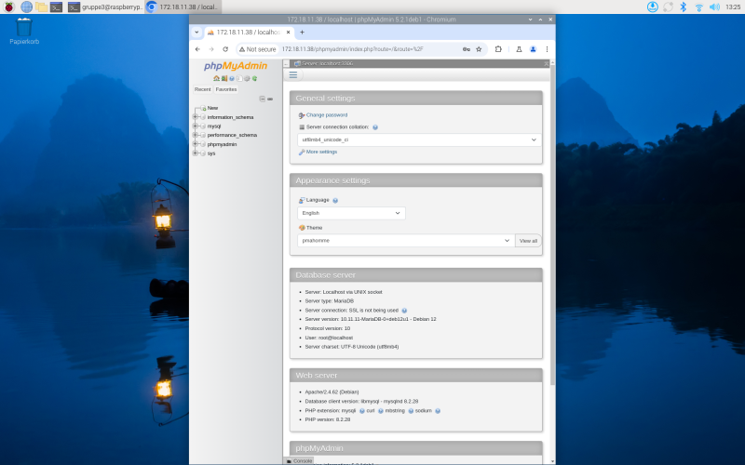
Task: Click the Bluetooth icon in system tray
Action: pyautogui.click(x=683, y=7)
